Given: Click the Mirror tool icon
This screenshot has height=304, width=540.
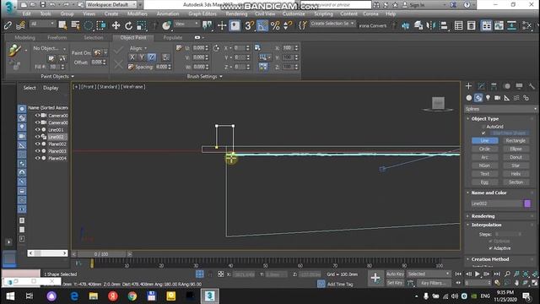Looking at the screenshot, I should pyautogui.click(x=431, y=25).
